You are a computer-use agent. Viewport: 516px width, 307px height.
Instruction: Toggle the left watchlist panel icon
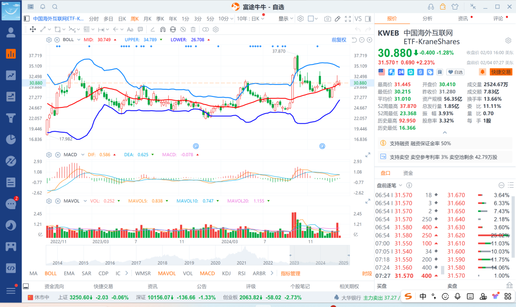click(27, 19)
